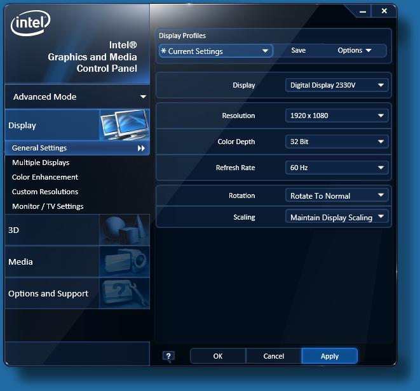Click the Resolution label
Screen dimensions: 420x391
(x=238, y=116)
